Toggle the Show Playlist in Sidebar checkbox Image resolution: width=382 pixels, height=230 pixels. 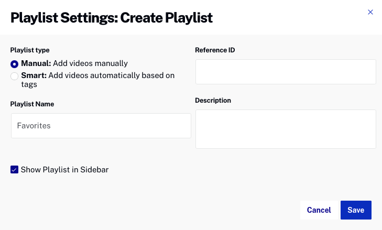pyautogui.click(x=14, y=170)
